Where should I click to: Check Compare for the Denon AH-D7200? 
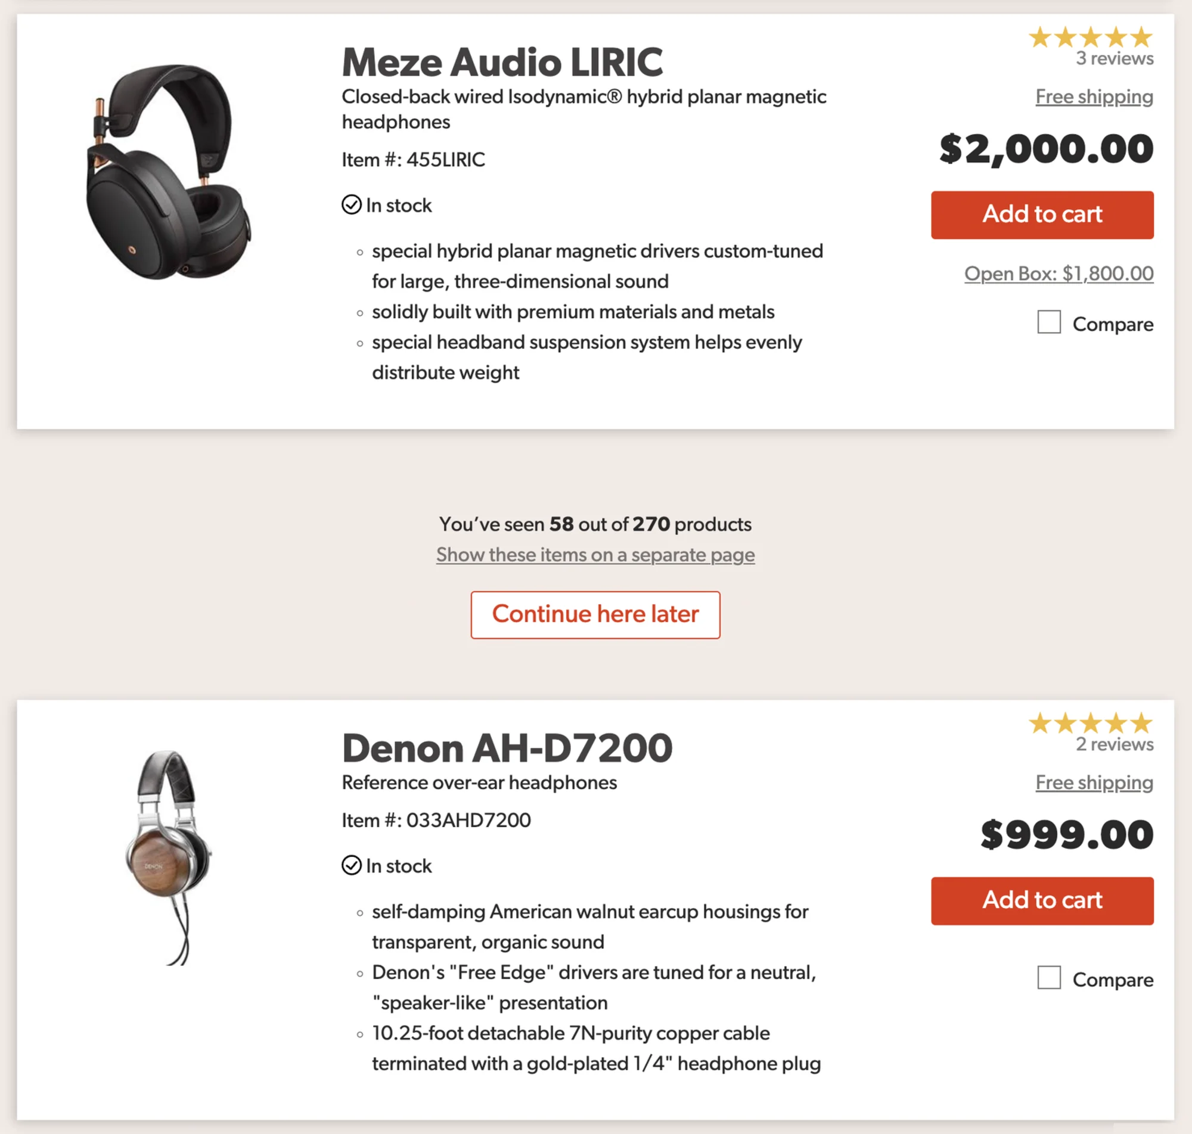(1049, 977)
